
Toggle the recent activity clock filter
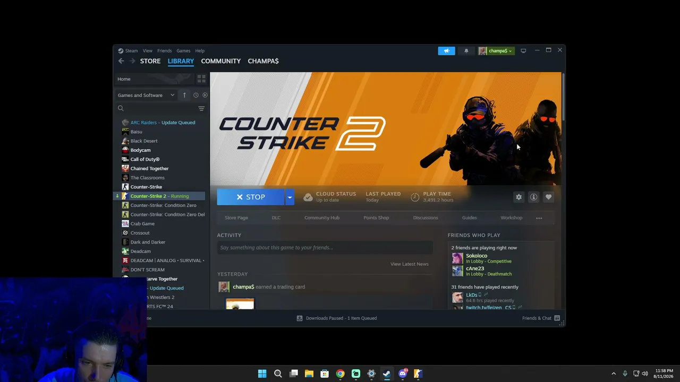(x=195, y=95)
